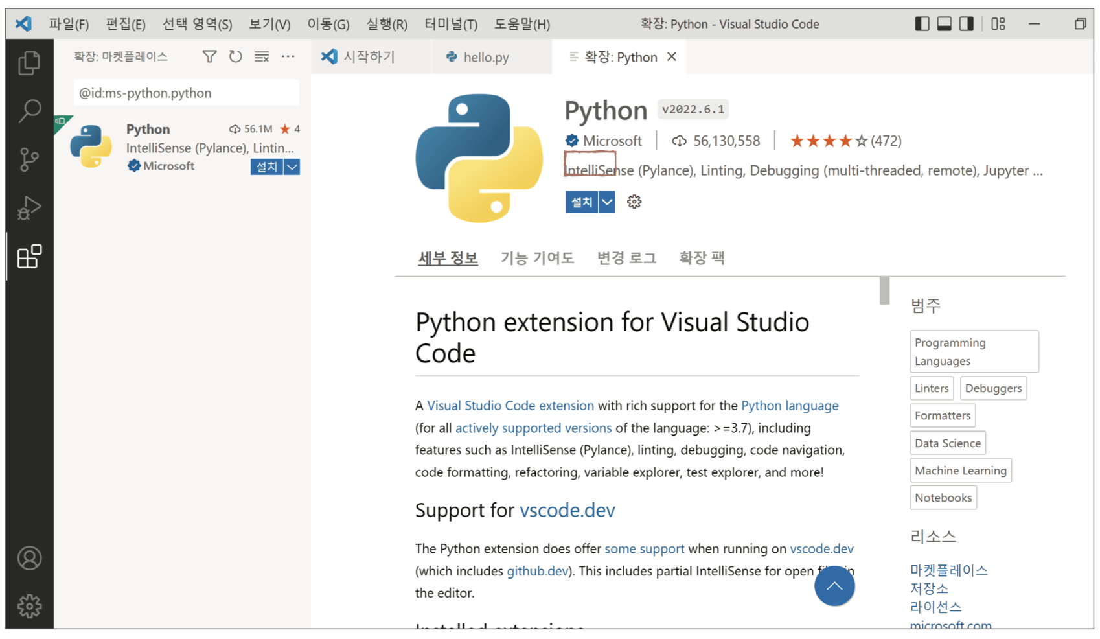Viewport: 1100px width, 639px height.
Task: Expand install dropdown in sidebar Python item
Action: pos(292,167)
